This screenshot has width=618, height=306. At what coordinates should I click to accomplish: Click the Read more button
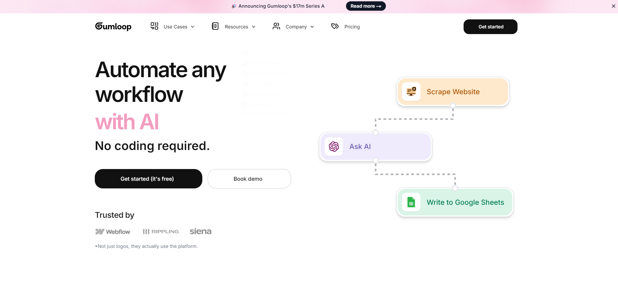(366, 6)
